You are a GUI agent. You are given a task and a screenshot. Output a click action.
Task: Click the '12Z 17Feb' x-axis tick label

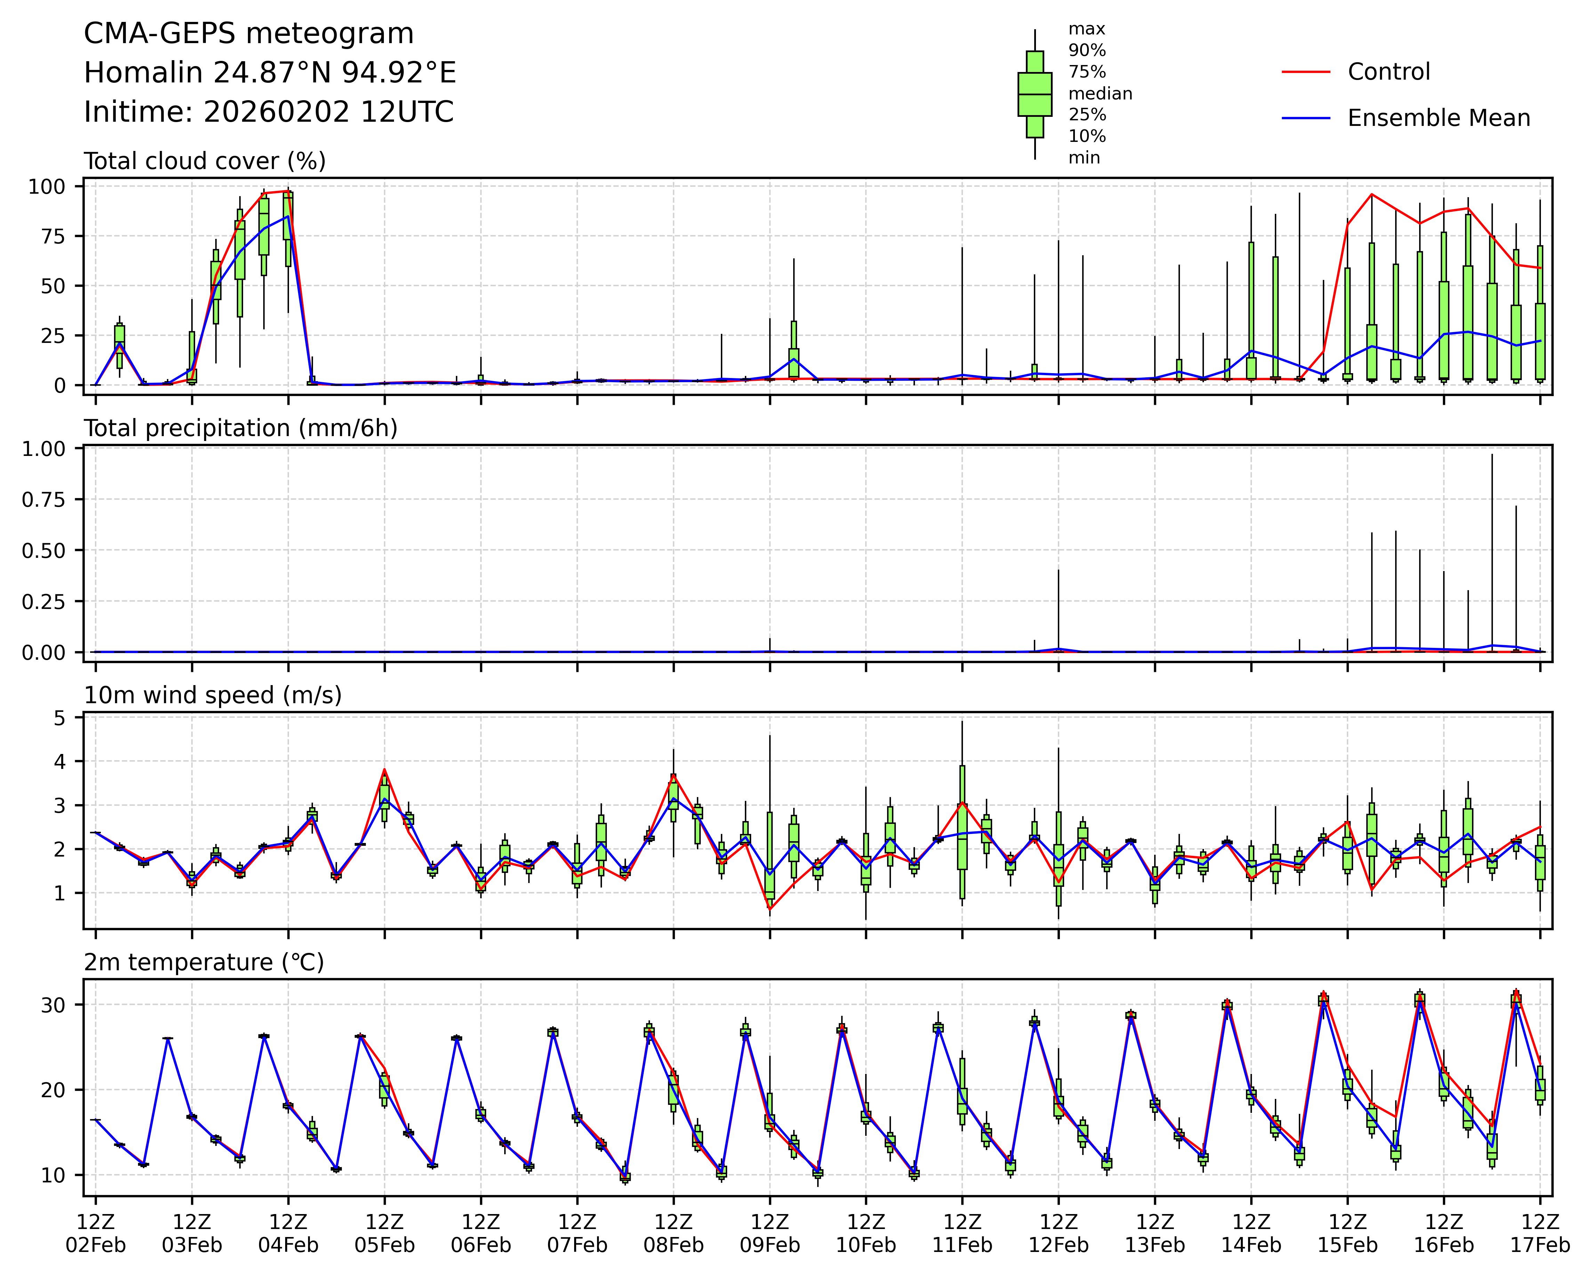(x=1539, y=1234)
